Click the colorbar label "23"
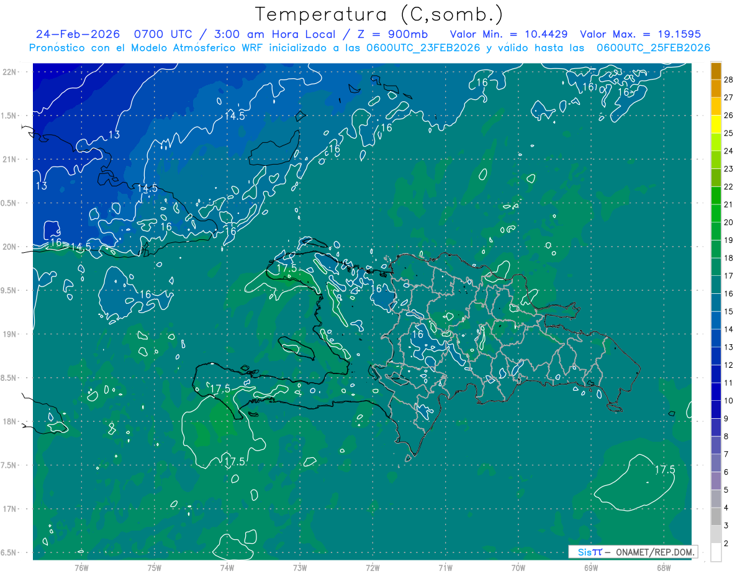Screen dimensions: 745x576 (x=728, y=169)
